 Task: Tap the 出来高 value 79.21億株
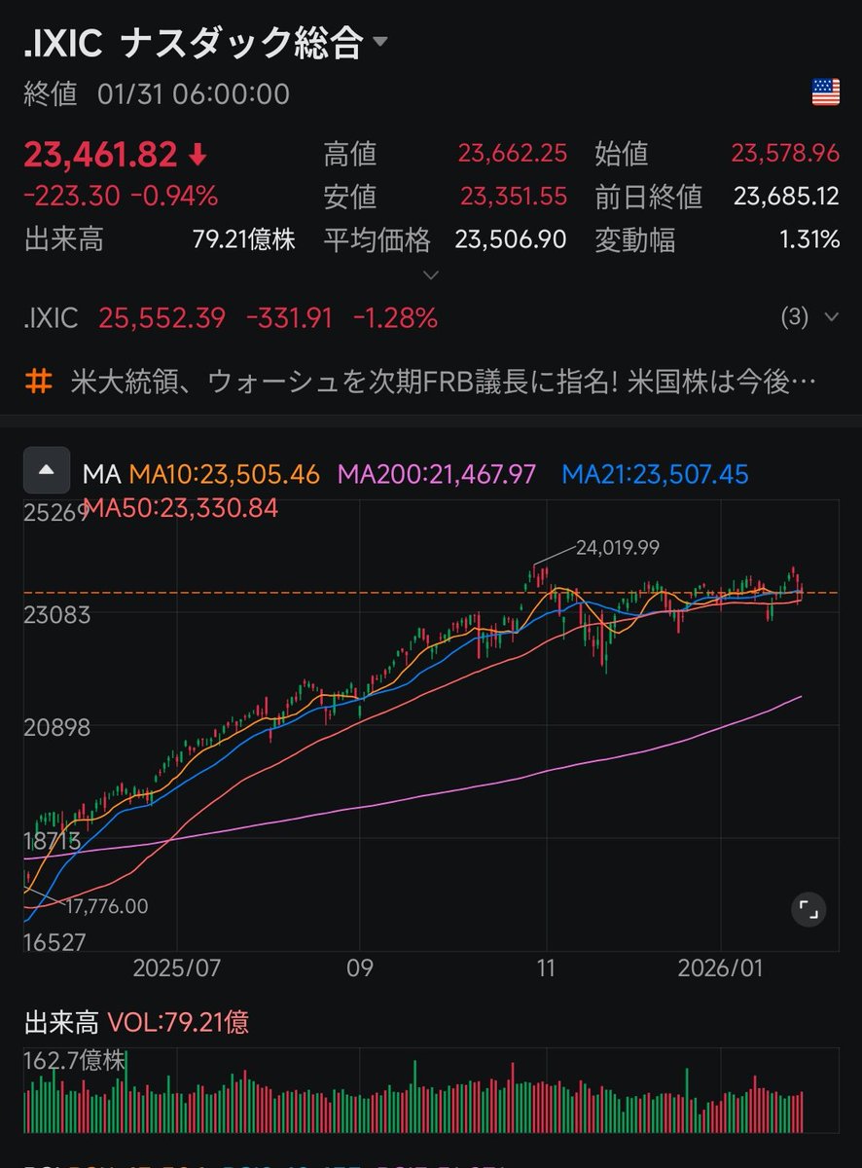click(244, 239)
